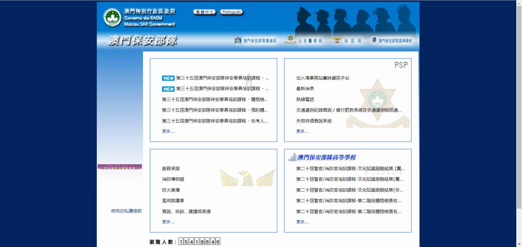Click the scrollbar down arrow
Viewport: 522px width, 247px height.
pos(519,244)
